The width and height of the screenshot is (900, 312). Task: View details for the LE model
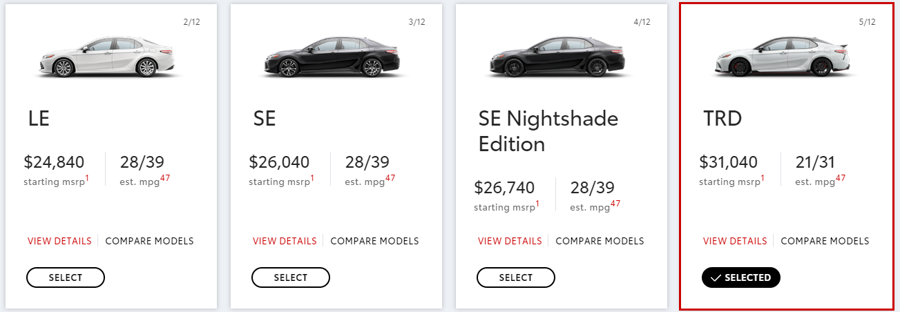59,241
